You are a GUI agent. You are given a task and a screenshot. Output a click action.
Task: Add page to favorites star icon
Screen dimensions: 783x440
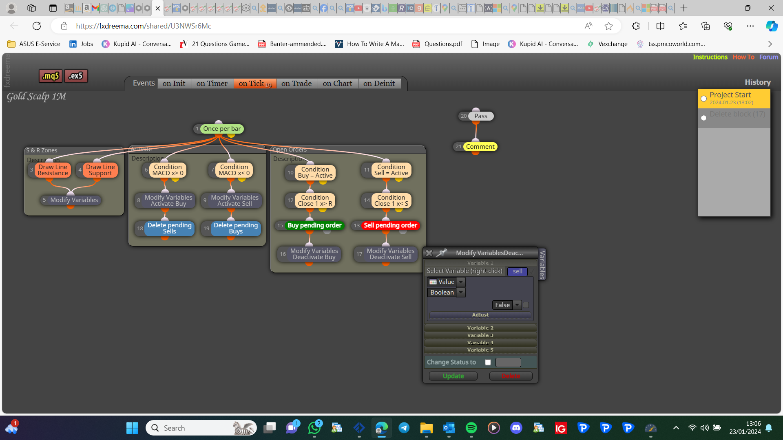608,26
